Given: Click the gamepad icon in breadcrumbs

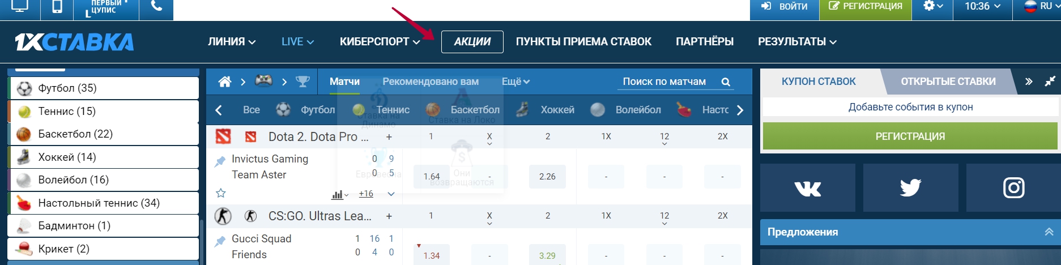Looking at the screenshot, I should coord(263,81).
